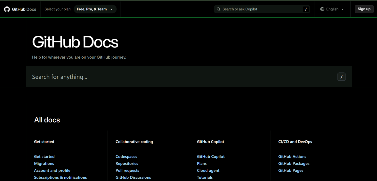
Task: Open the GitHub Docs home link
Action: (x=20, y=9)
